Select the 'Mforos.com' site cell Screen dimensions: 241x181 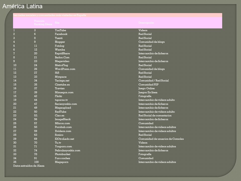point(62,123)
